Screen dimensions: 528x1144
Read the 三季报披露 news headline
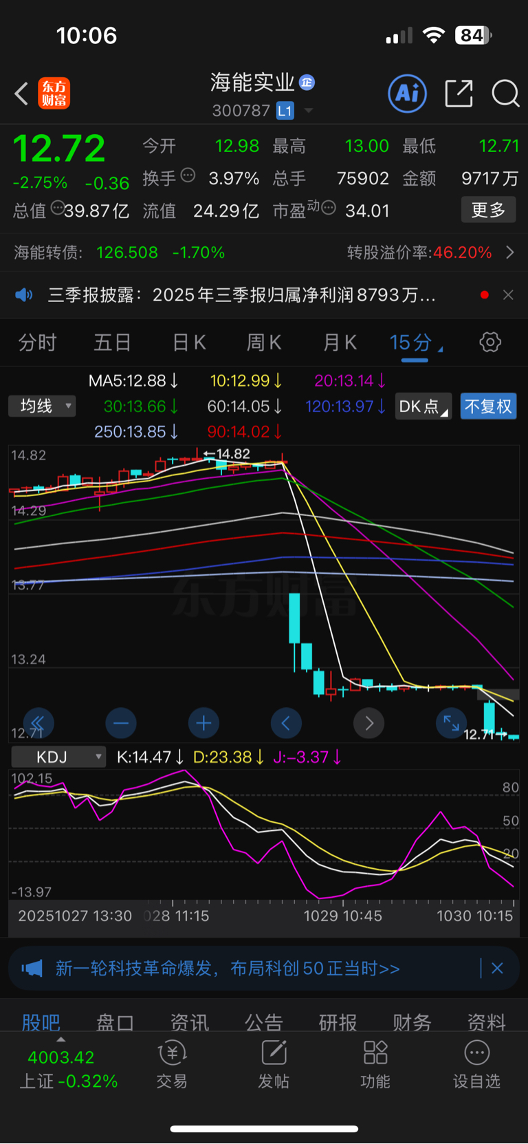(241, 295)
